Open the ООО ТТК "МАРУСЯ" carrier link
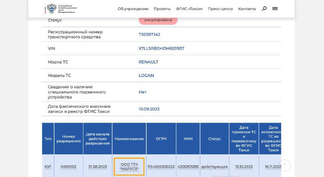 click(x=129, y=167)
